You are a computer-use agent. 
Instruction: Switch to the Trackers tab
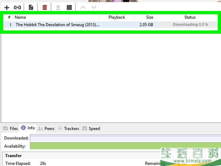[x=68, y=128]
